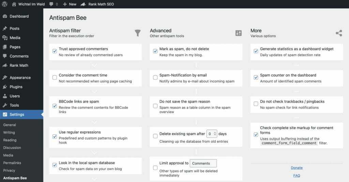Click the sort arrows icon beside Advanced

pos(238,33)
